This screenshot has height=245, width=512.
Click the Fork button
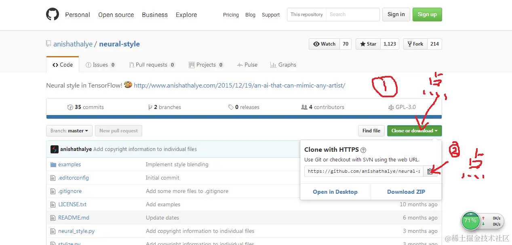(415, 44)
